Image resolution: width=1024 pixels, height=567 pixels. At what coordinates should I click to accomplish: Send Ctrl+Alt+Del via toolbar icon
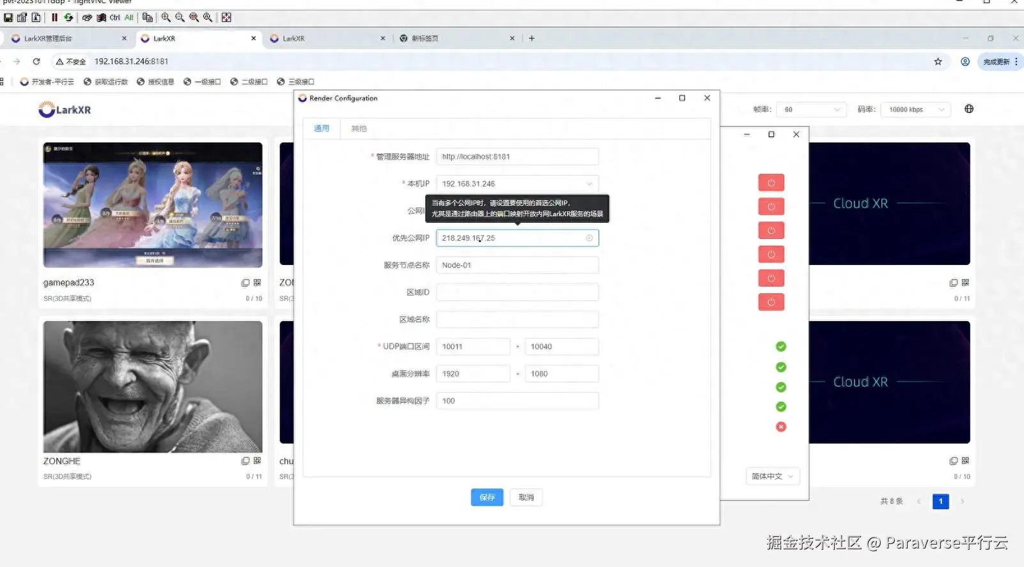pos(87,17)
